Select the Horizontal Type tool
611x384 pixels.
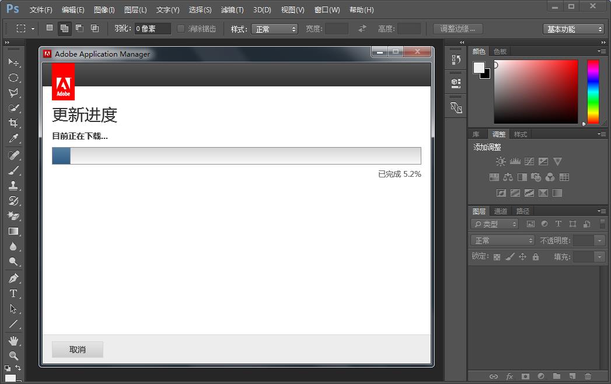(x=13, y=294)
